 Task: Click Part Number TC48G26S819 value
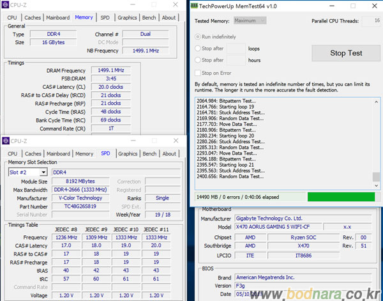80,206
